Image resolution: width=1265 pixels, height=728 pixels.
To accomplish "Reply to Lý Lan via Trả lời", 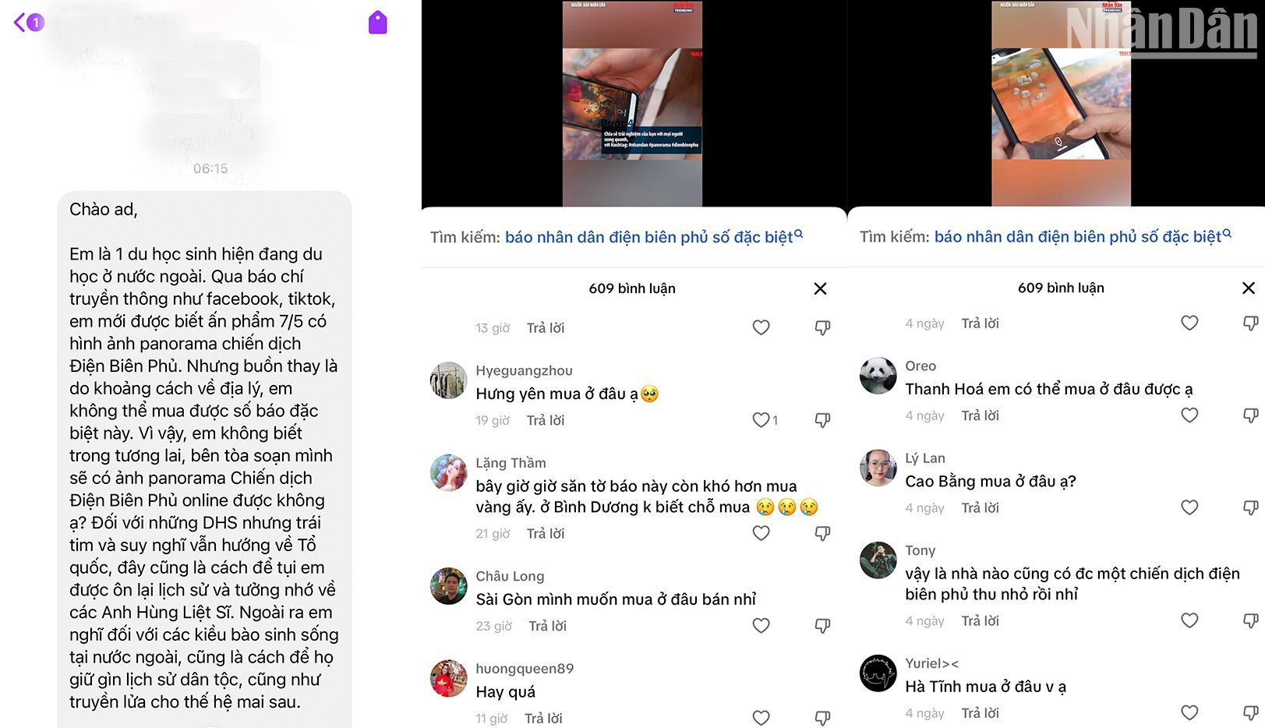I will coord(981,507).
